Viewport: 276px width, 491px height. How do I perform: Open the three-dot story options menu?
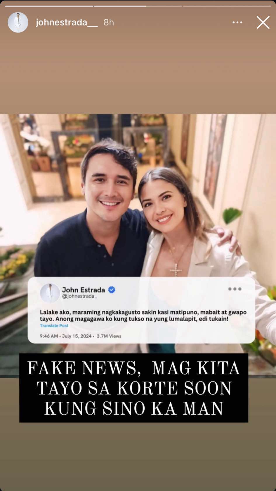[237, 23]
